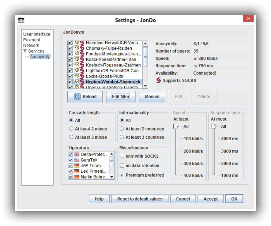The image size is (271, 226).
Task: Select At least 3 countries option
Action: (122, 137)
